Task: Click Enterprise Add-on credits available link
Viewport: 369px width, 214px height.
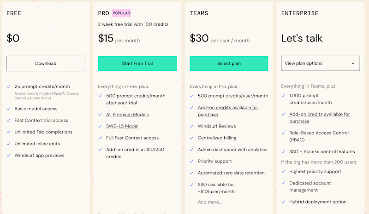Action: 319,117
